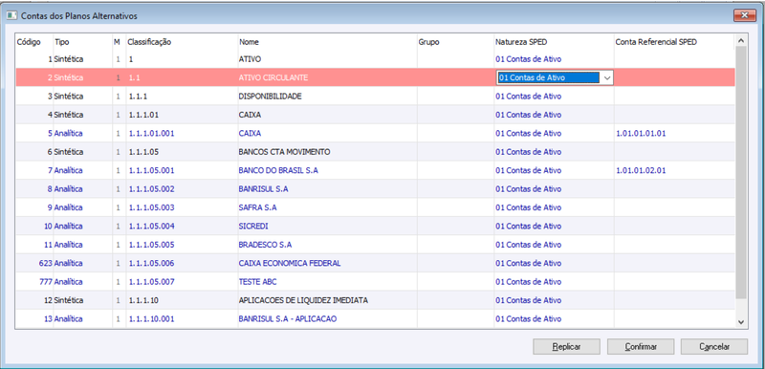
Task: Click referential account 1.01.01.02.01
Action: click(x=641, y=170)
